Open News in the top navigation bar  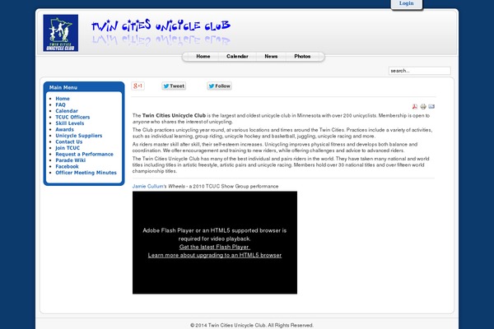(x=271, y=57)
